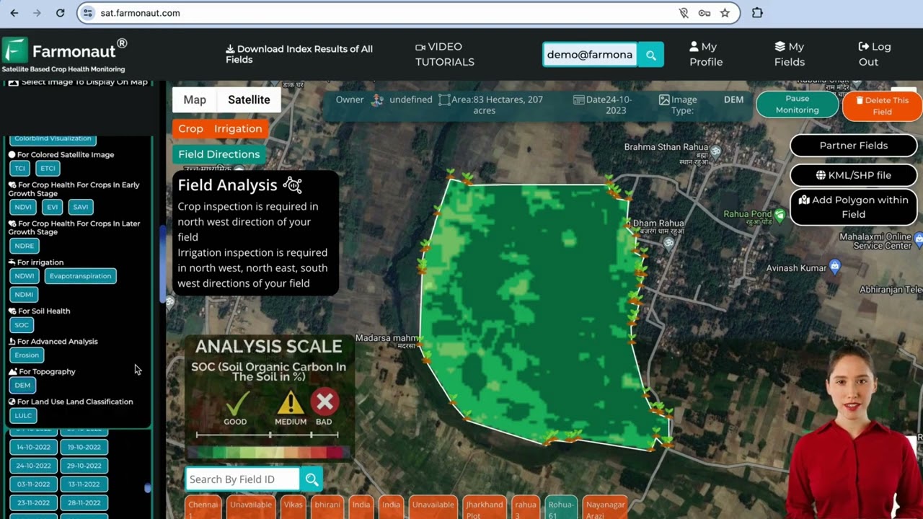Image resolution: width=923 pixels, height=519 pixels.
Task: Open the rahua 3 field card
Action: click(x=526, y=507)
